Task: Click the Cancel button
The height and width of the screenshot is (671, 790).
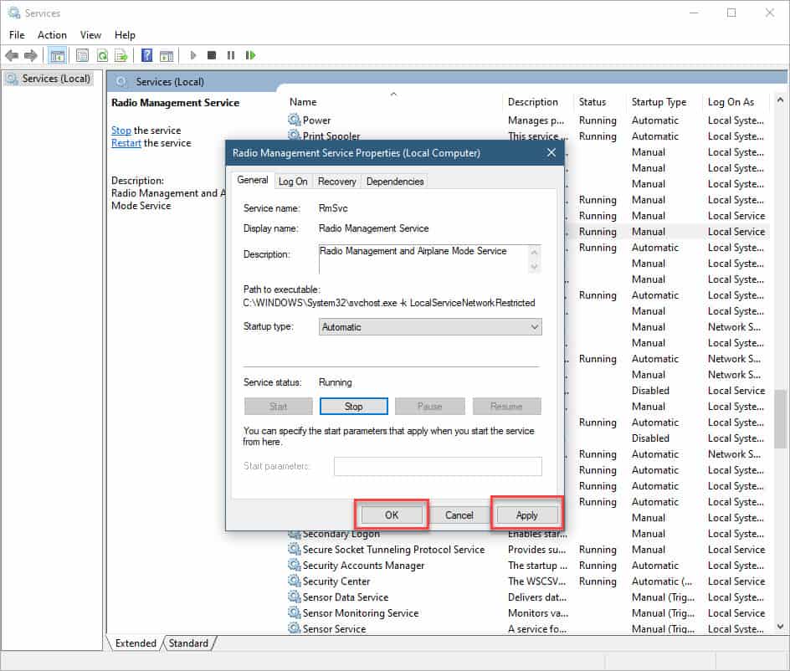Action: 459,515
